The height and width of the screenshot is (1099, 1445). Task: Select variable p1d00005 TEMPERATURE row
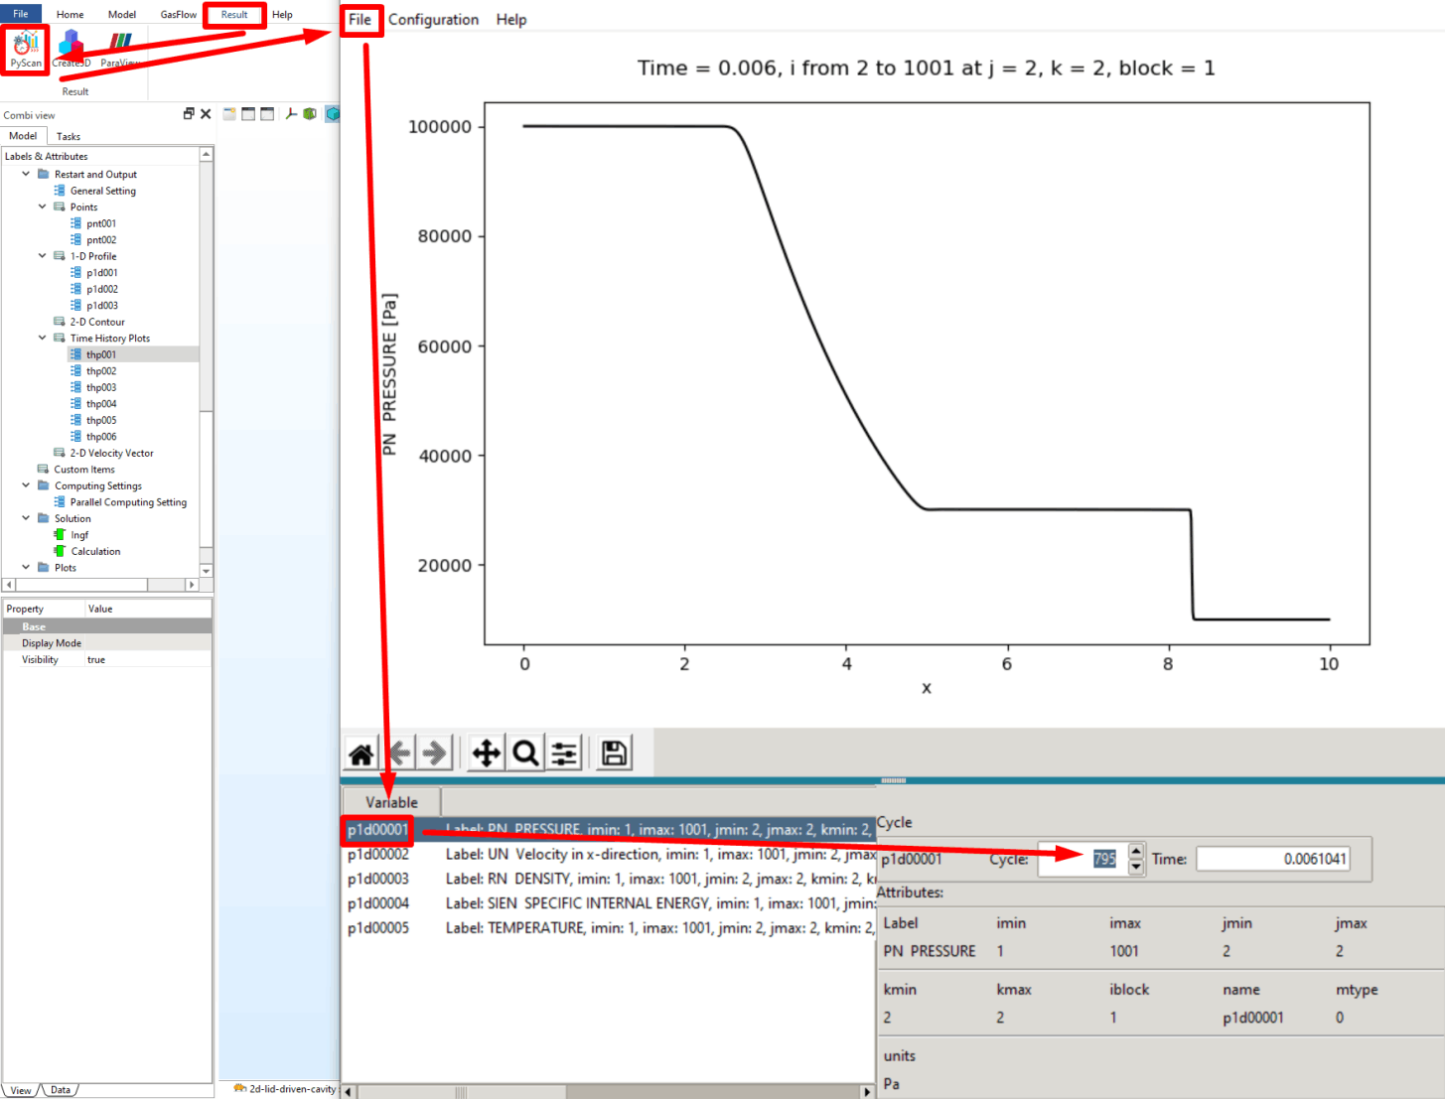pos(609,928)
